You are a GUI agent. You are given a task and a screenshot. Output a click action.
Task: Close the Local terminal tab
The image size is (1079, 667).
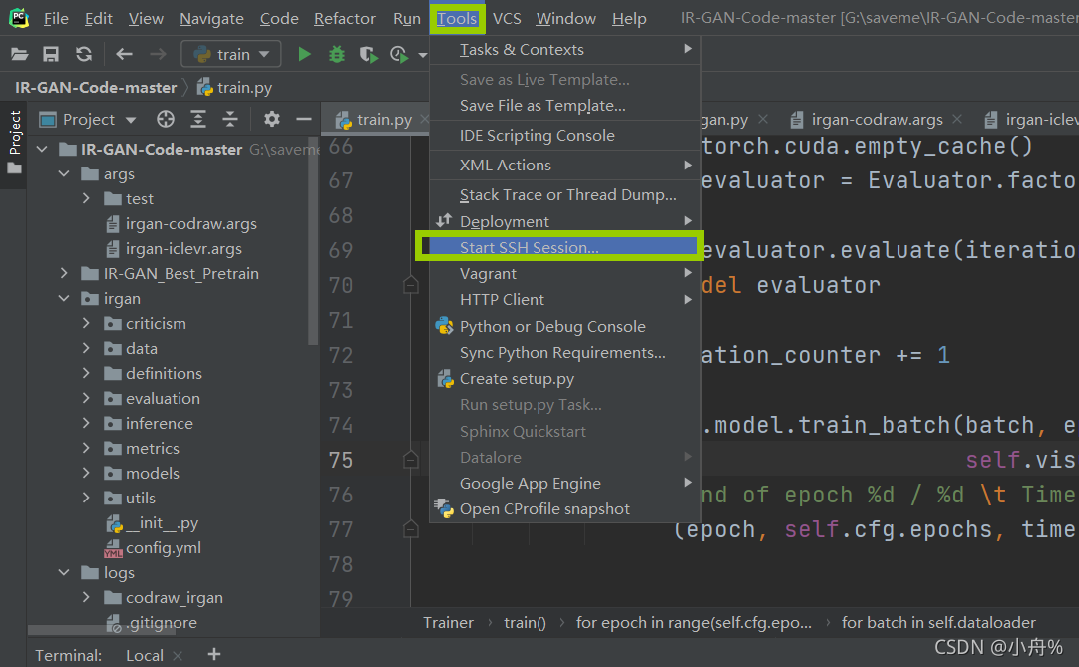pos(178,656)
